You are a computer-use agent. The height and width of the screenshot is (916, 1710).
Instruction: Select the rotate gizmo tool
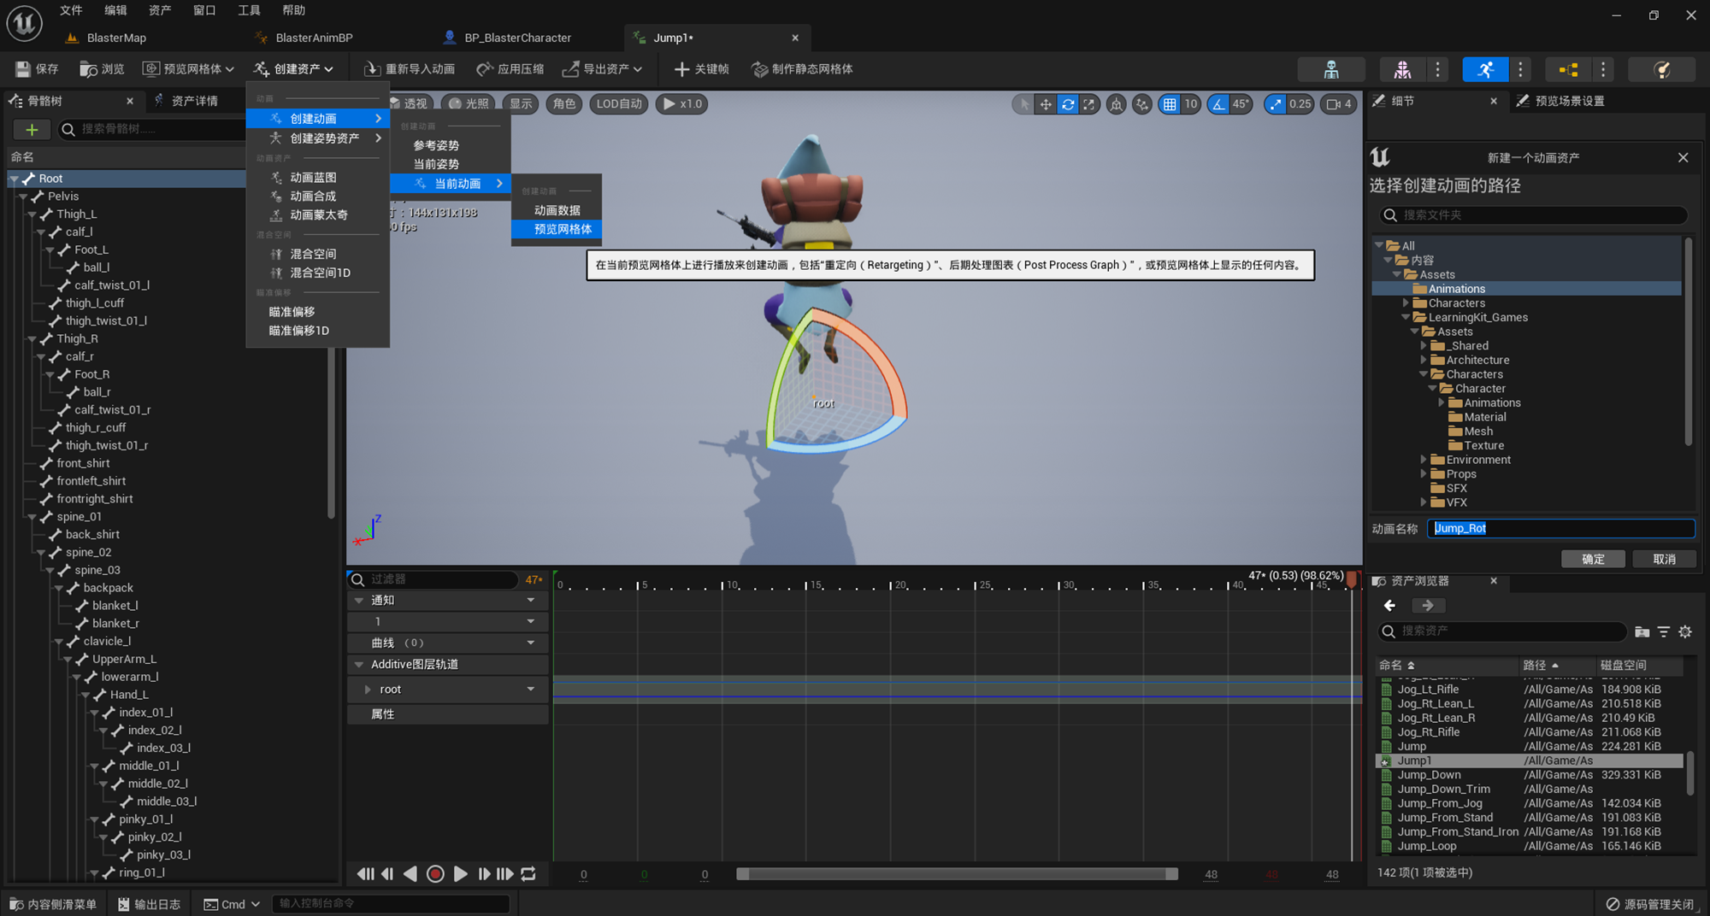click(1068, 104)
